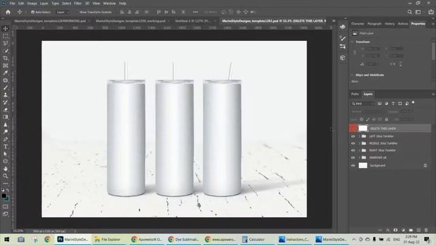Show more document tabs chevron
The image size is (436, 245).
coord(334,21)
